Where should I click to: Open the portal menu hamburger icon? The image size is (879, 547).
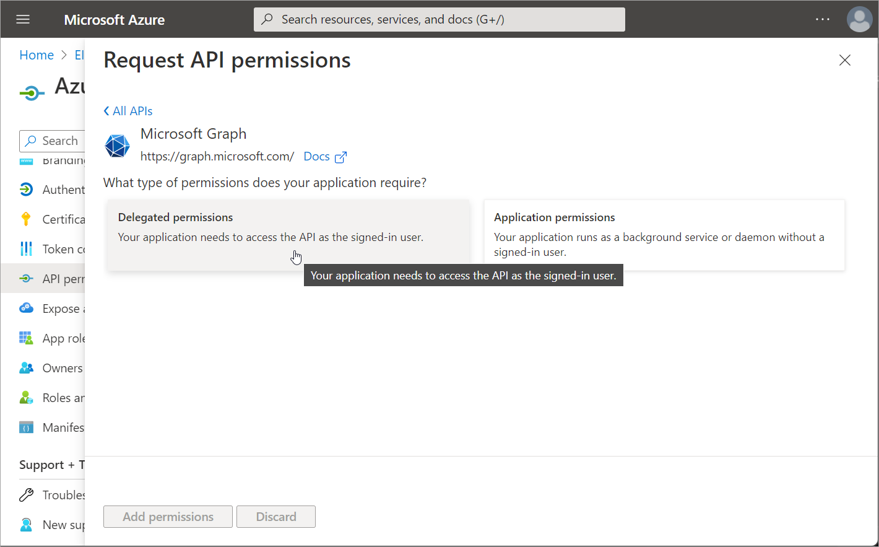click(x=22, y=19)
